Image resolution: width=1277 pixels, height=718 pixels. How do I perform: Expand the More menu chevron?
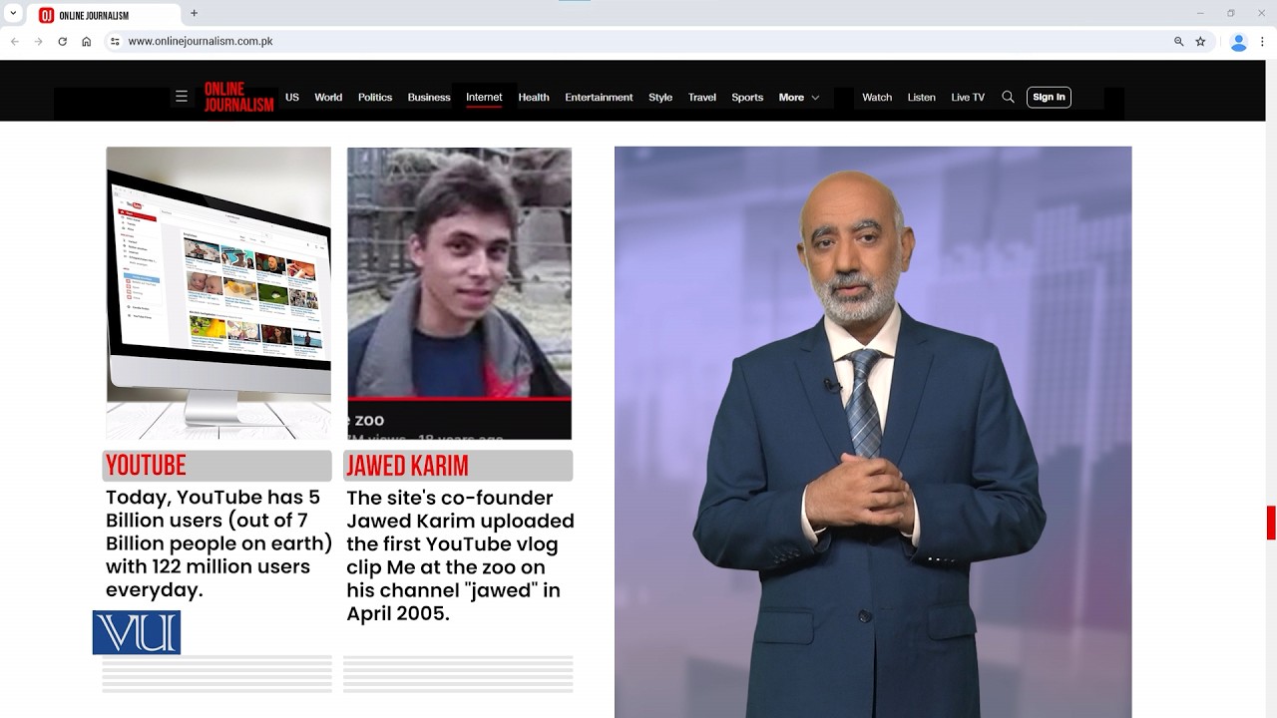(x=815, y=98)
